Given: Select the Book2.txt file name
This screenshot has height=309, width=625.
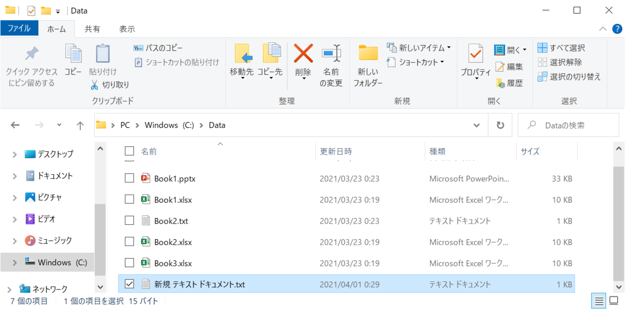Looking at the screenshot, I should [x=171, y=221].
